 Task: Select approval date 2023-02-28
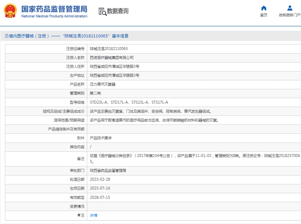pyautogui.click(x=100, y=180)
